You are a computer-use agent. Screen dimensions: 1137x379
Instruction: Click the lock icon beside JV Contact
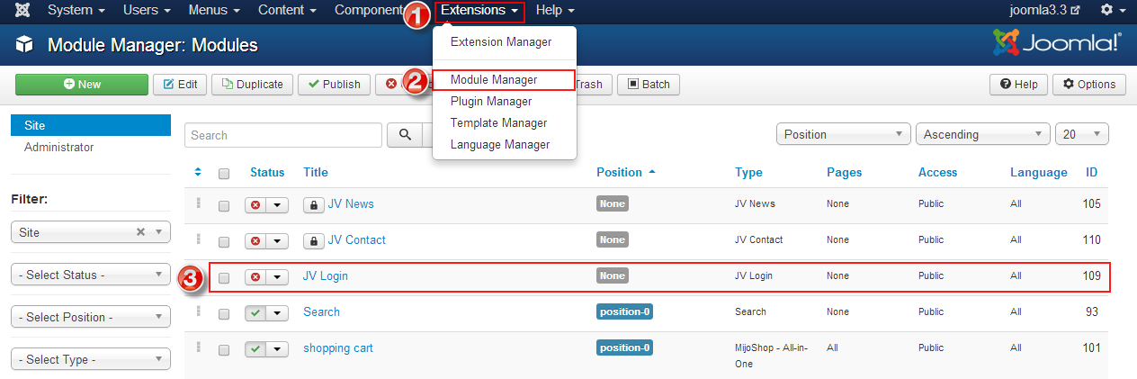pyautogui.click(x=313, y=240)
